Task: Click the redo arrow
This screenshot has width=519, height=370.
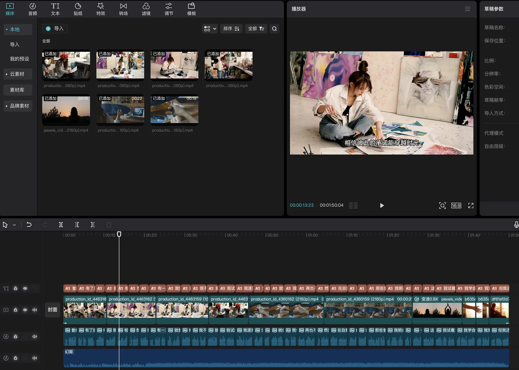Action: (45, 225)
